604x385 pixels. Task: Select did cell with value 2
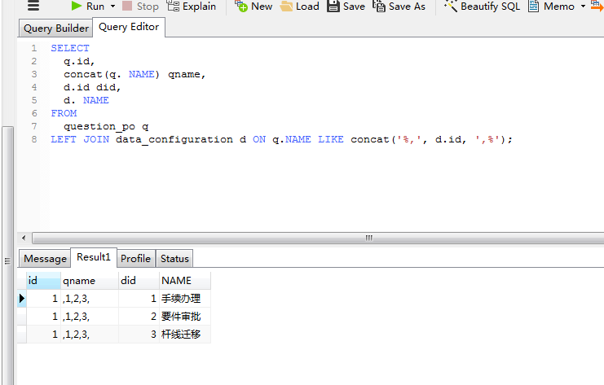(139, 317)
